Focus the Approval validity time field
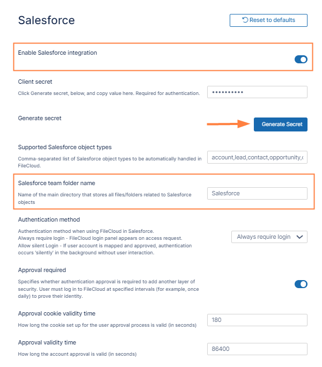322x367 pixels. coord(257,349)
